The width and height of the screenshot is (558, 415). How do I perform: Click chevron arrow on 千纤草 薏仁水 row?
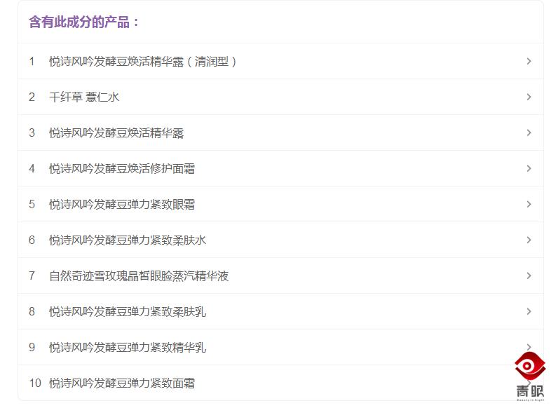click(529, 97)
